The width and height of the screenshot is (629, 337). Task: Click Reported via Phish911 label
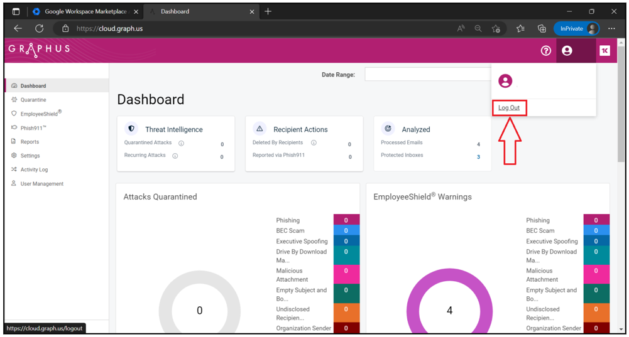(x=278, y=155)
